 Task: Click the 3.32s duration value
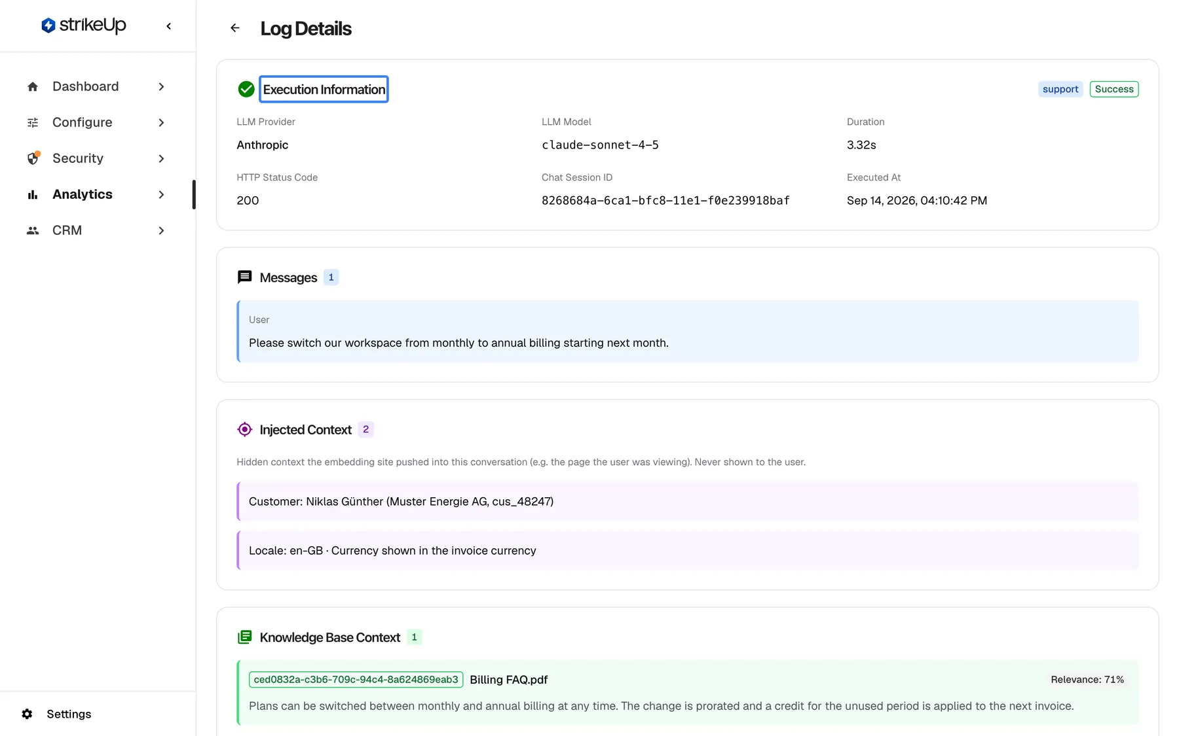point(861,145)
